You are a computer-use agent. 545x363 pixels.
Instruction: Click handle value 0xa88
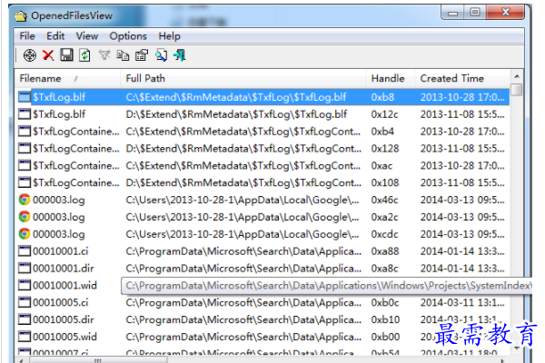pos(385,250)
